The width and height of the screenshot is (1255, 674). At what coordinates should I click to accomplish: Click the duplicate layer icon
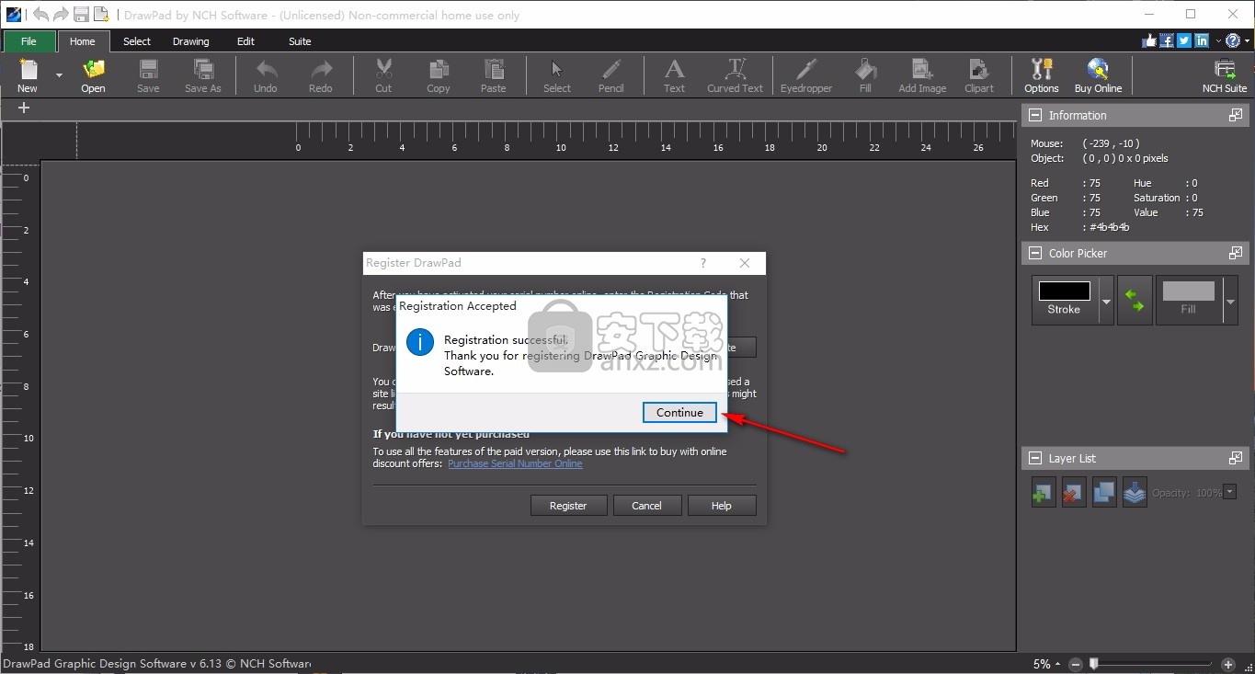click(x=1104, y=493)
